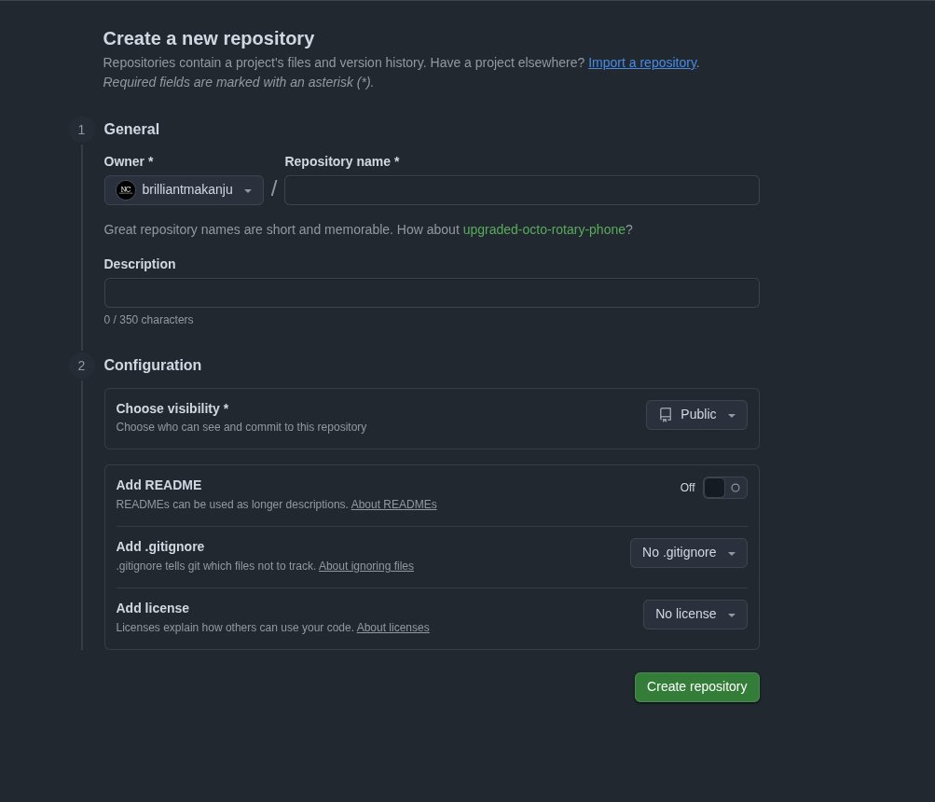Focus the Repository name input field
Viewport: 935px width, 802px height.
522,190
